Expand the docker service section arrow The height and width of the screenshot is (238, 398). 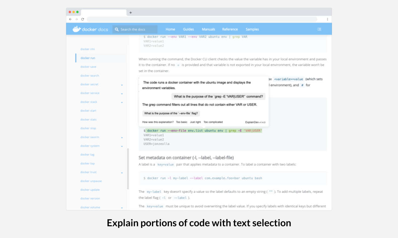[x=122, y=94]
